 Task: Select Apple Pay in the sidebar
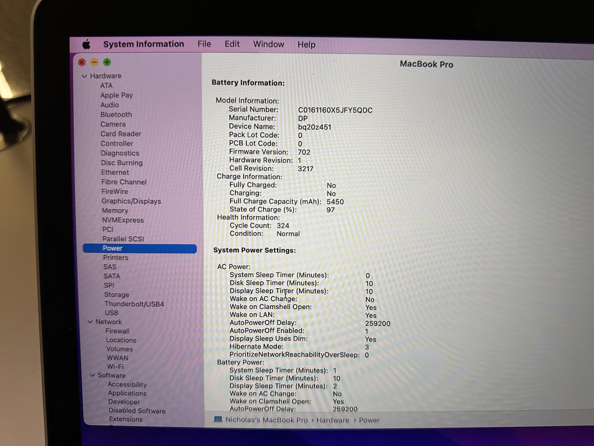pos(116,95)
